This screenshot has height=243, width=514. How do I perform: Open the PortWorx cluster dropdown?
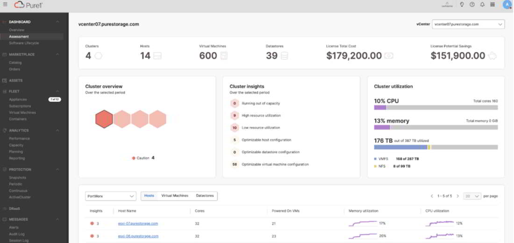(x=111, y=196)
